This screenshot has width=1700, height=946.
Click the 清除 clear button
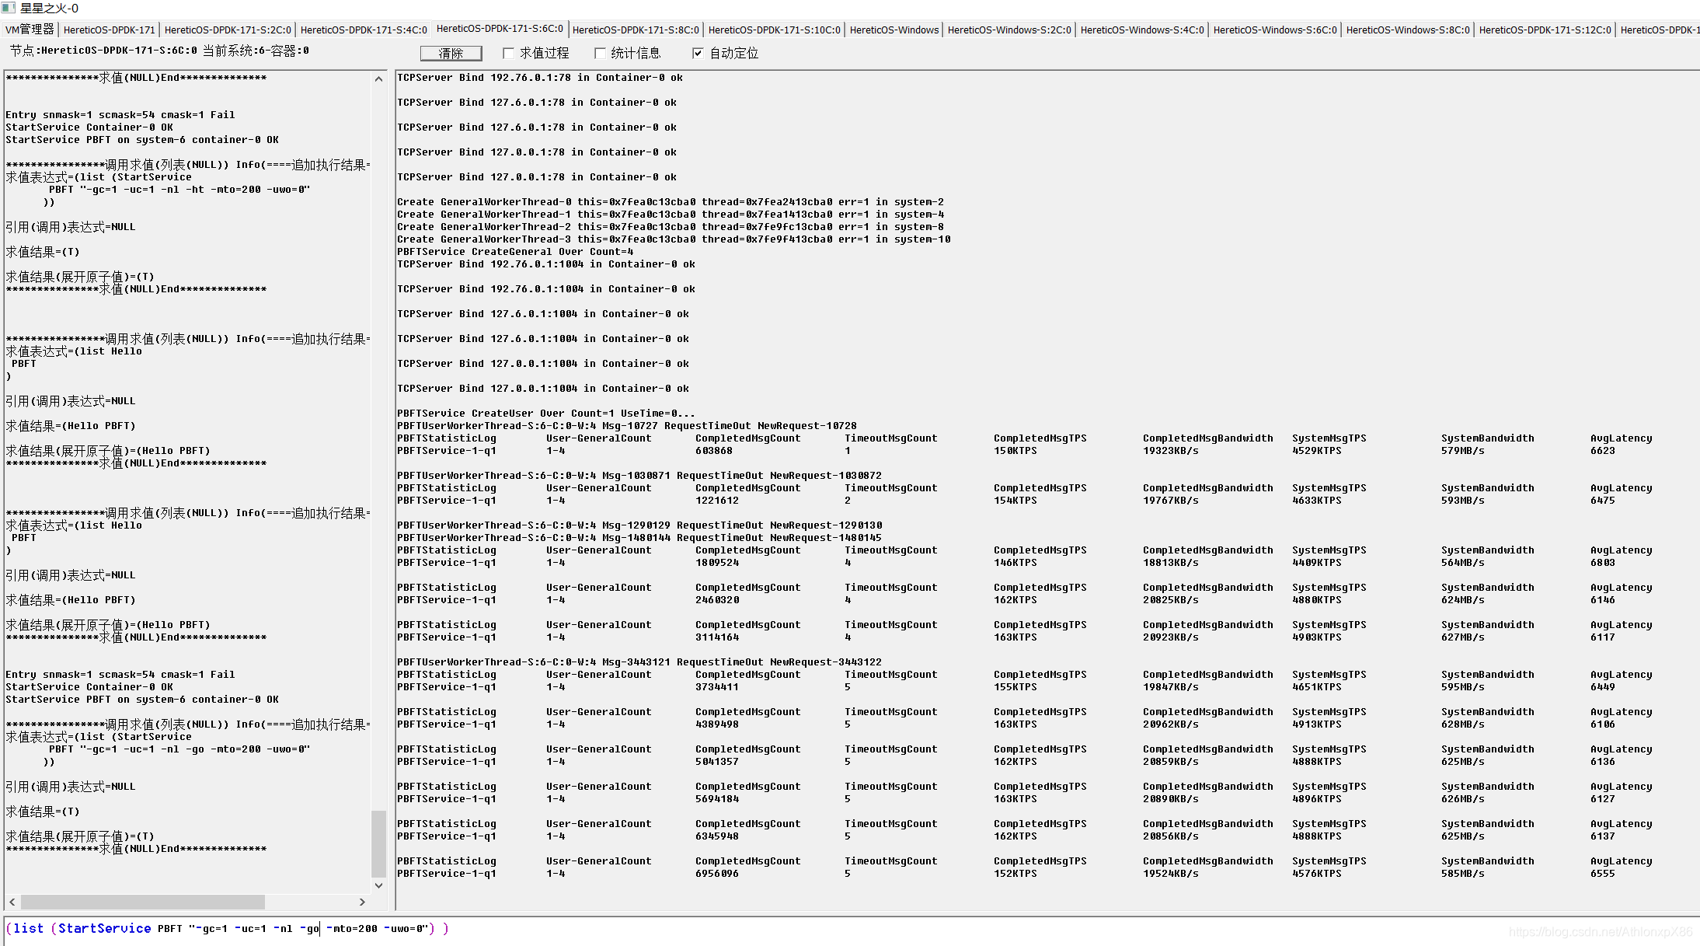pos(451,53)
